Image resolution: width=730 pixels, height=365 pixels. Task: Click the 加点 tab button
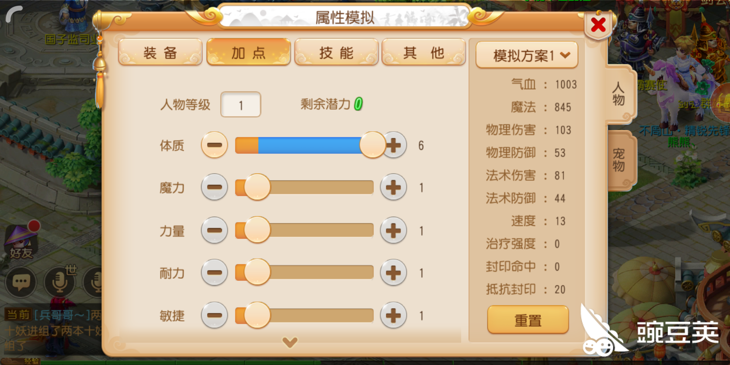[248, 52]
